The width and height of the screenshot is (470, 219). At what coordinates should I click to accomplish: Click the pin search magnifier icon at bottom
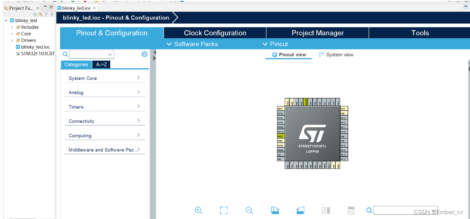click(x=369, y=210)
